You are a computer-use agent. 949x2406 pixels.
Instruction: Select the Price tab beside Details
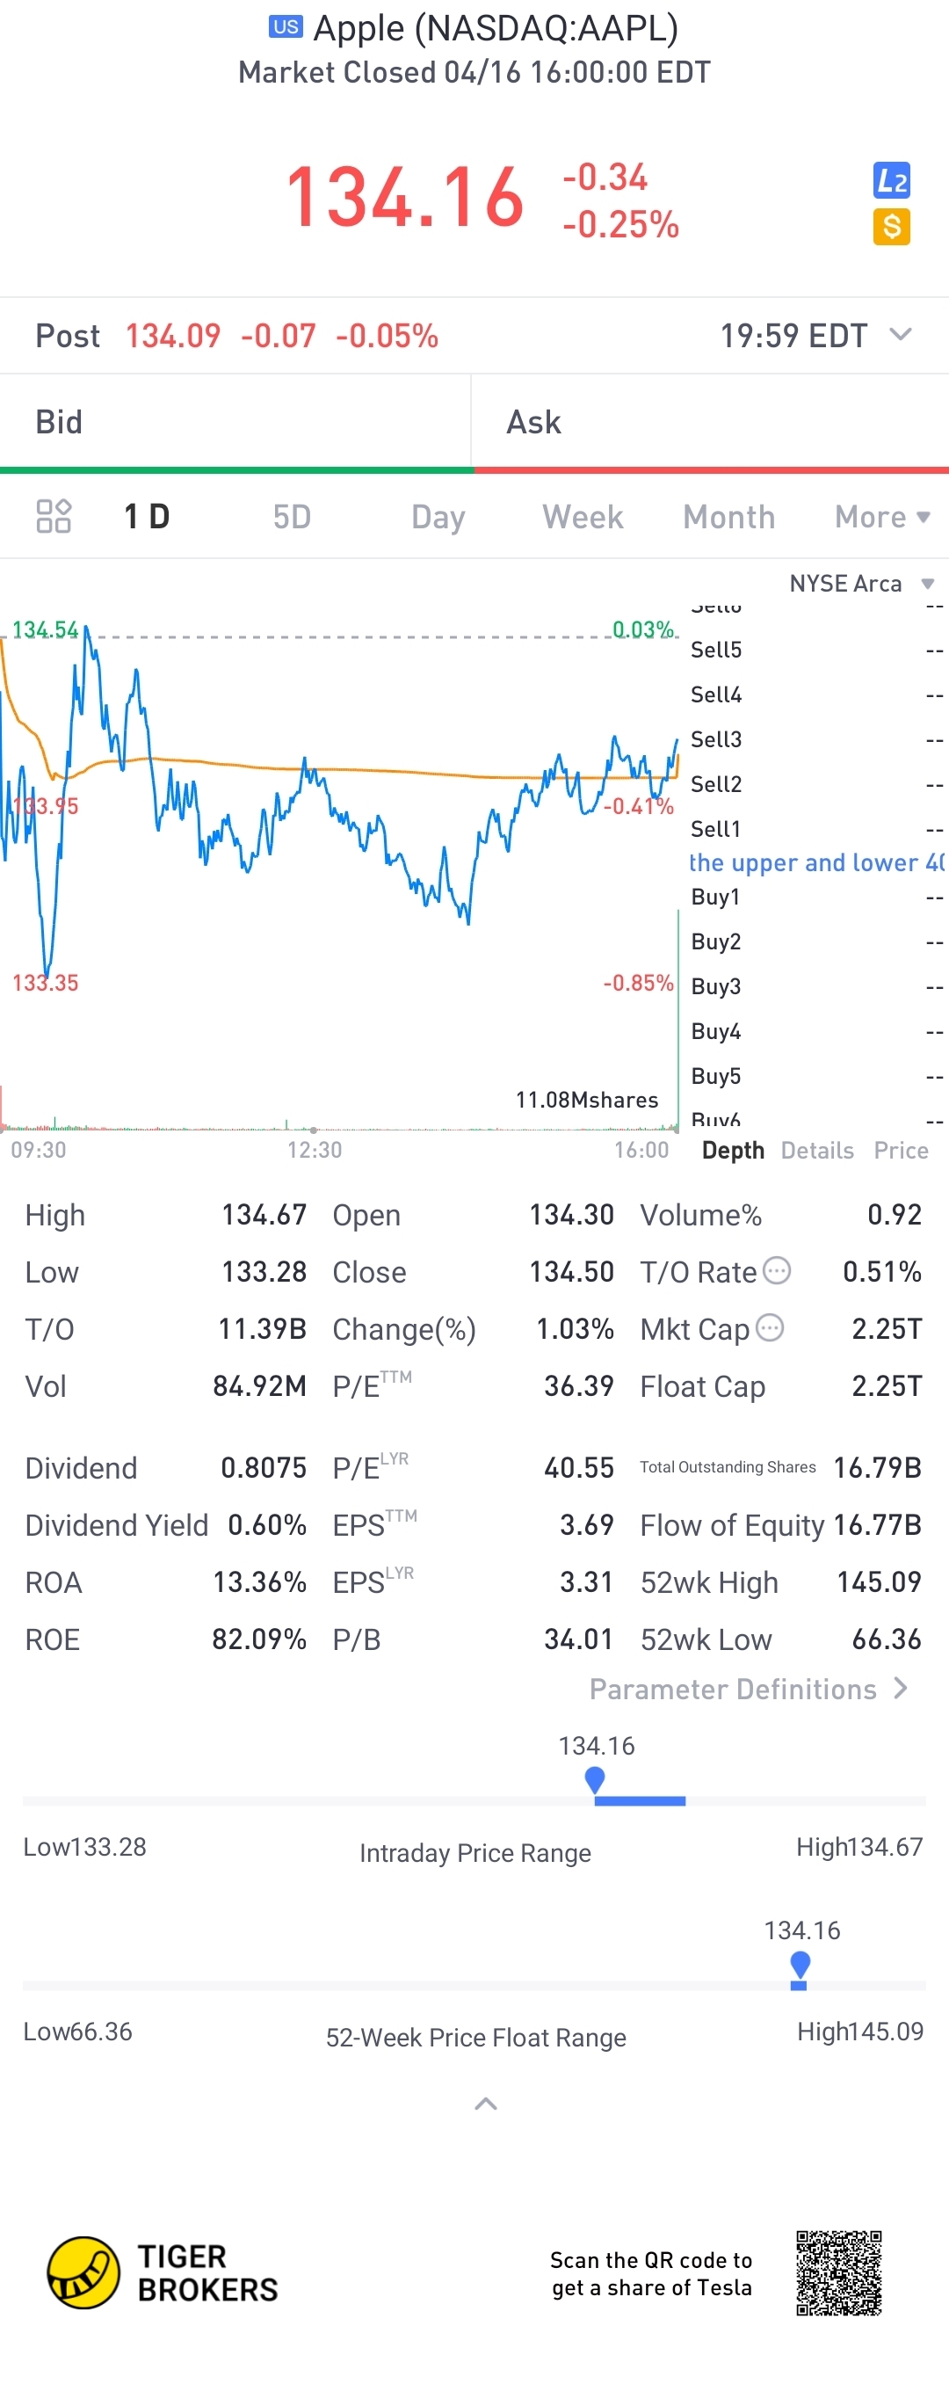901,1150
